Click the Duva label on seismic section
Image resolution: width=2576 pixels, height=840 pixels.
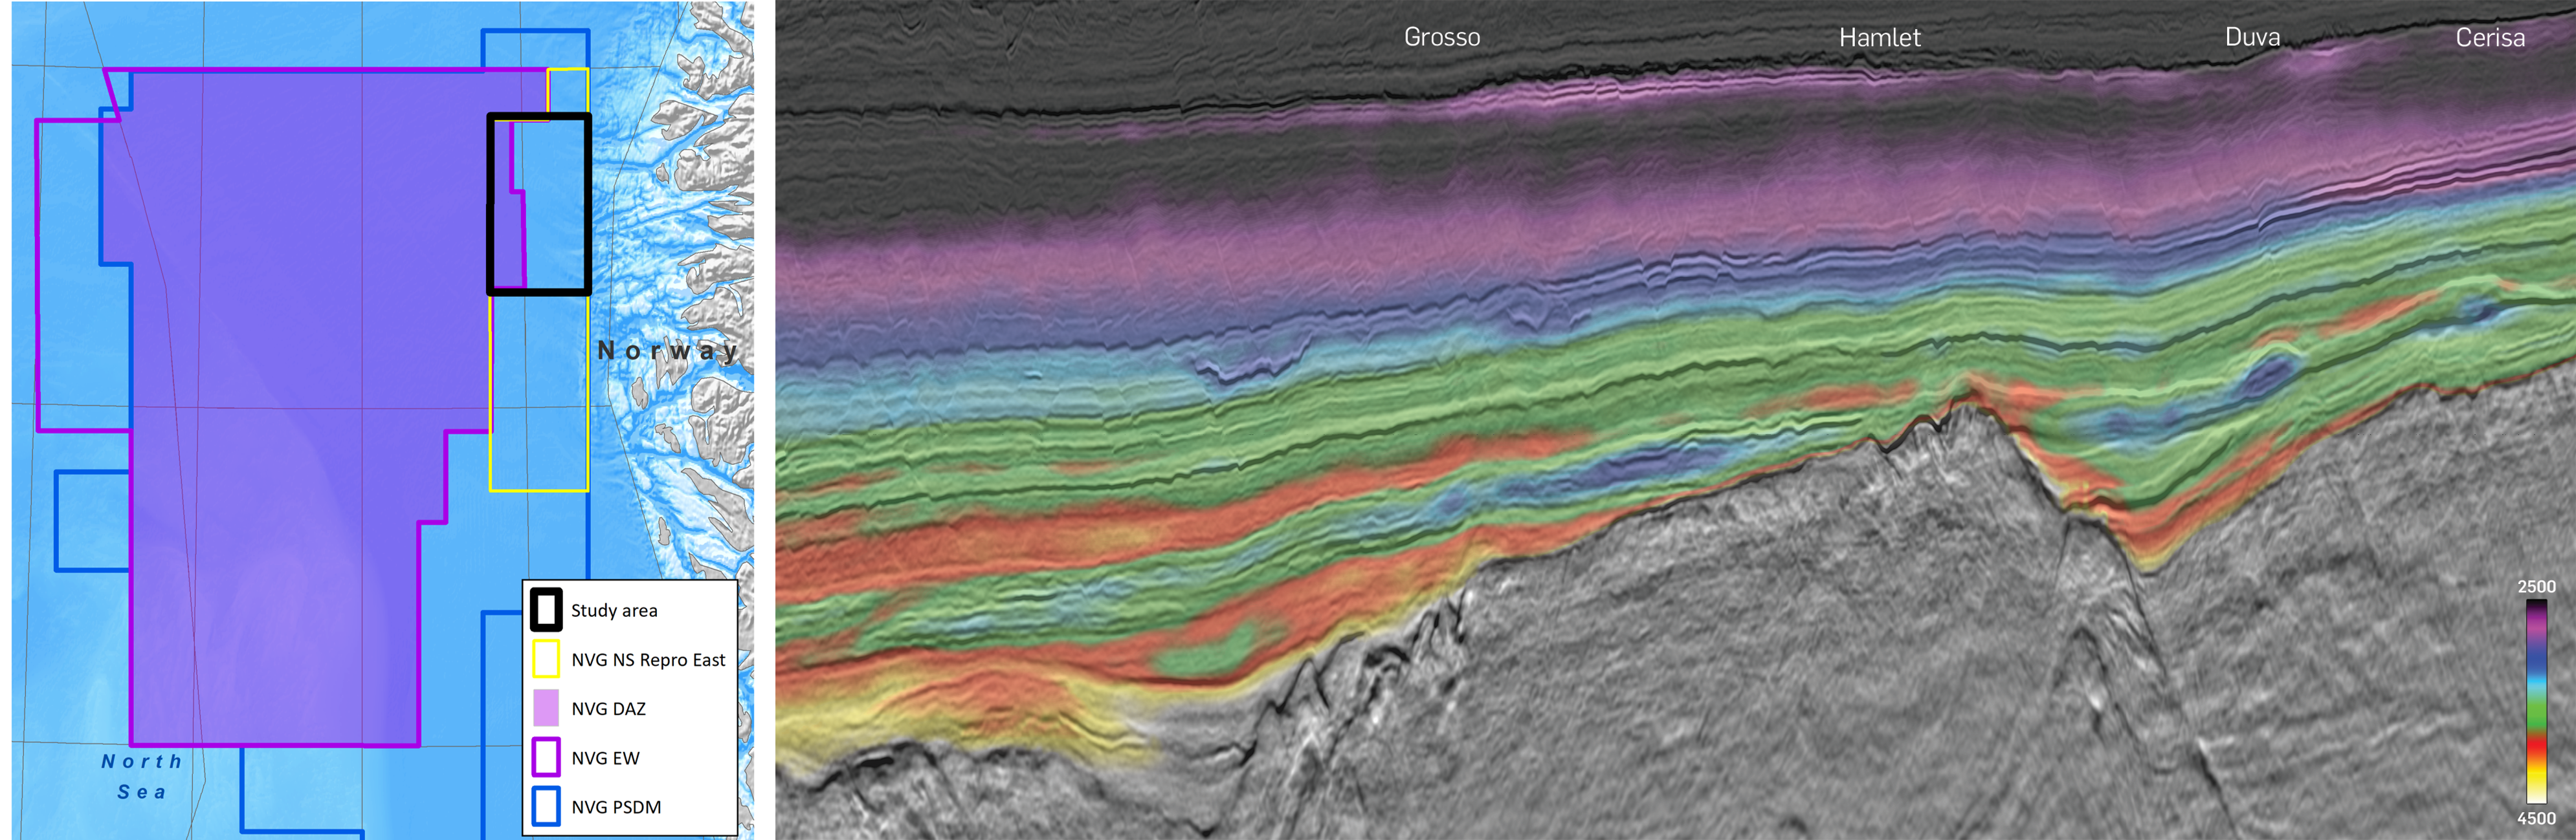pyautogui.click(x=2252, y=37)
